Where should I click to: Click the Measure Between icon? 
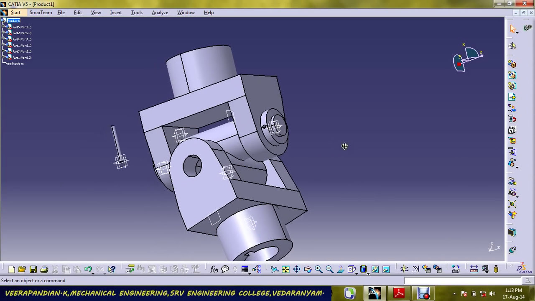(x=474, y=269)
